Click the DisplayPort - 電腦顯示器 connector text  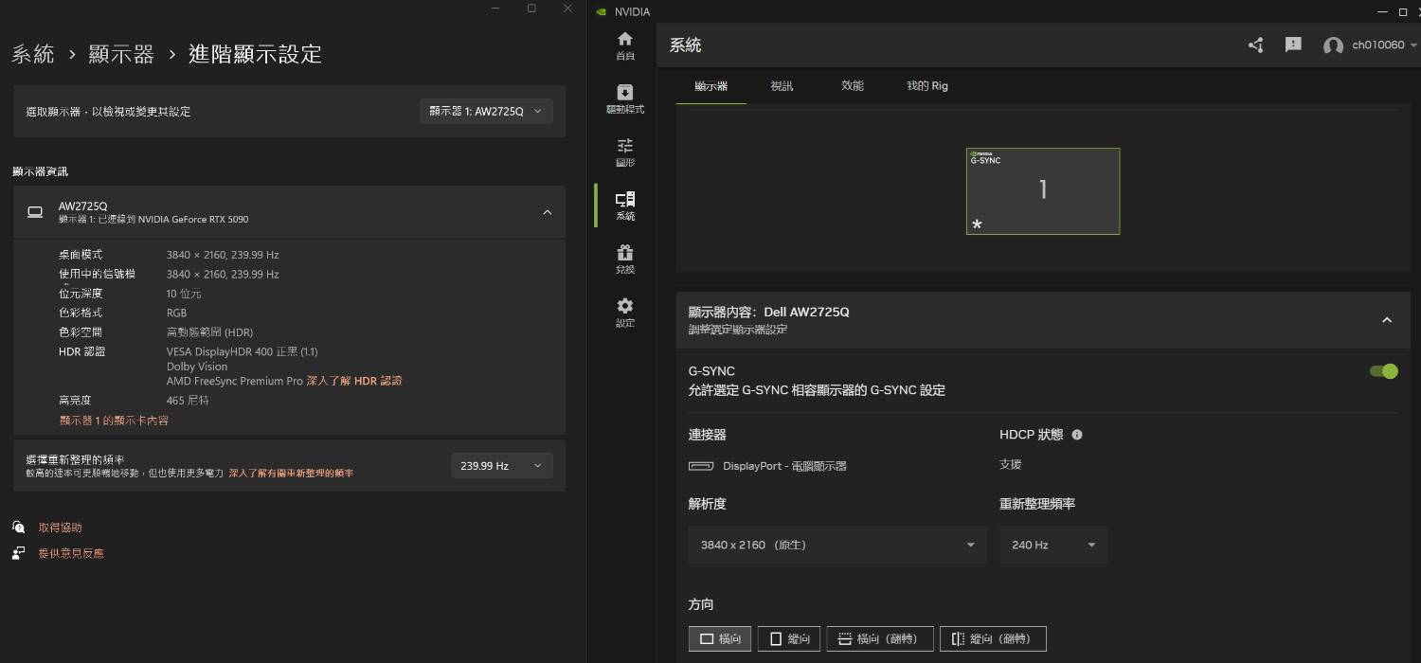(x=784, y=466)
